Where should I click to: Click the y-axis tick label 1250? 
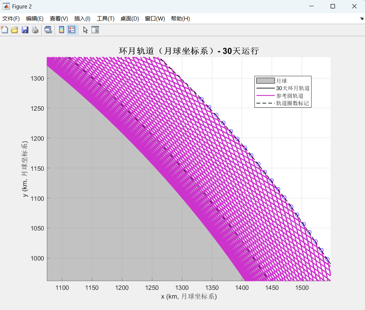pos(37,108)
